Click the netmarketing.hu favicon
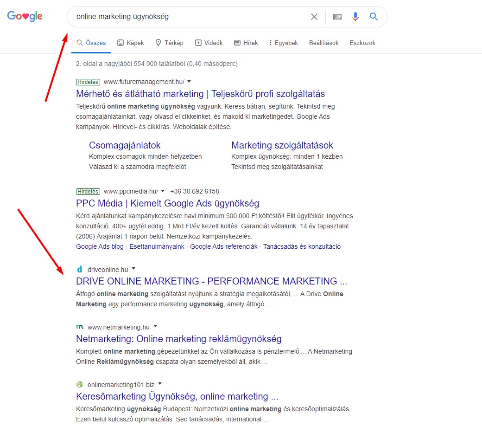Screen dimensions: 482x433 (x=80, y=327)
